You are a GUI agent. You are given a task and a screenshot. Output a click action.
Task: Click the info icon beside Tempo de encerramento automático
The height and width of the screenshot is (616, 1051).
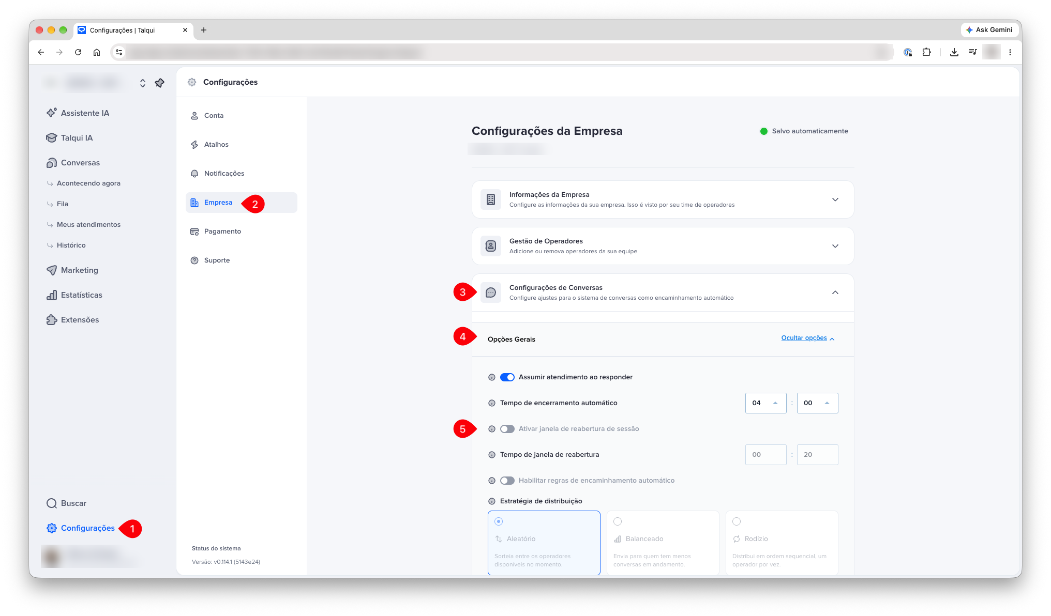(x=492, y=403)
